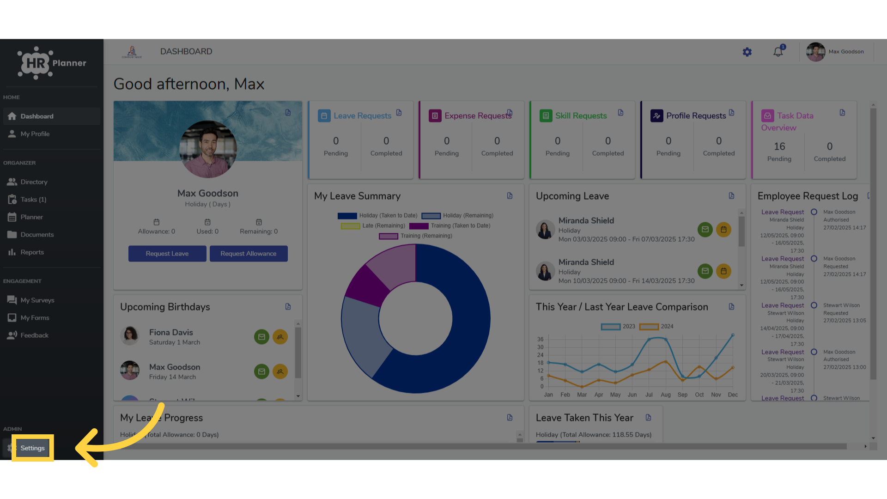Click export icon on Leave Taken This Year
The width and height of the screenshot is (887, 499).
pos(649,418)
